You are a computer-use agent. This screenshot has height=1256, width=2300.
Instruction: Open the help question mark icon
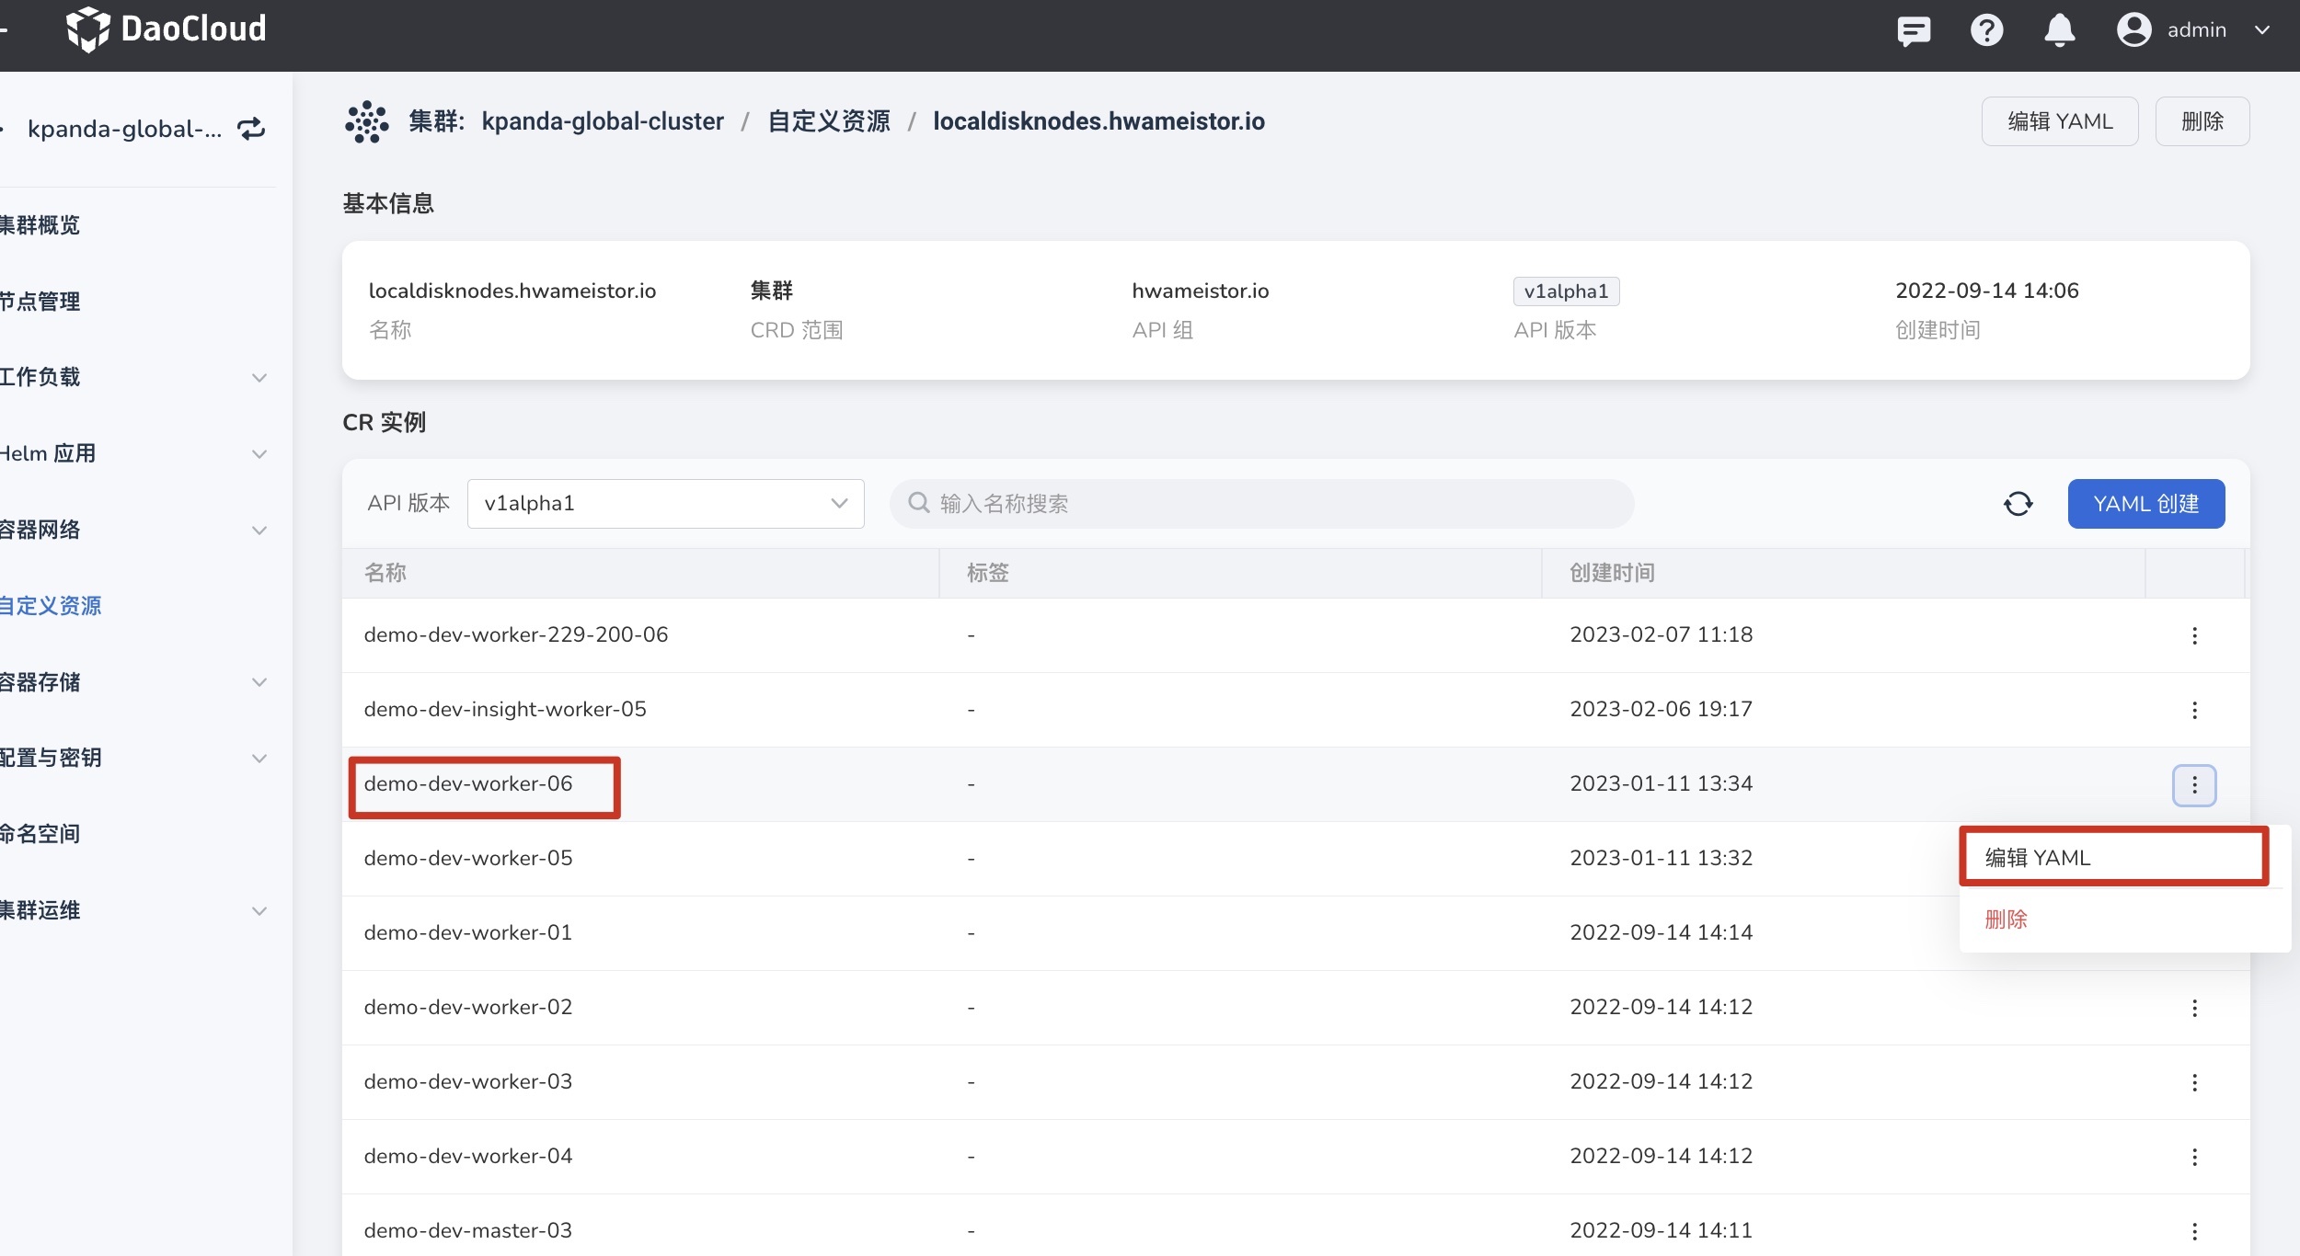1986,30
